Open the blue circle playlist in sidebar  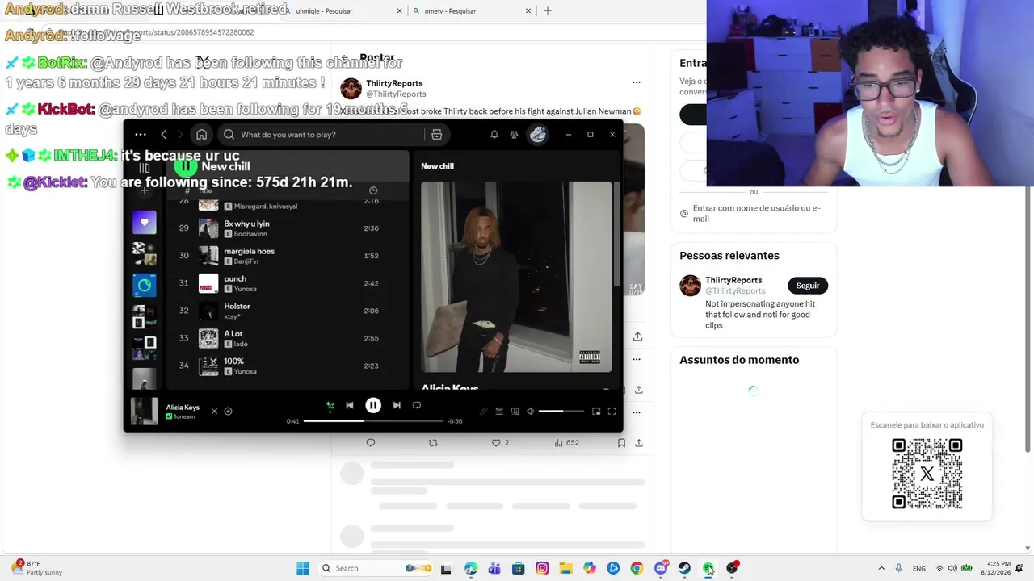(x=145, y=285)
